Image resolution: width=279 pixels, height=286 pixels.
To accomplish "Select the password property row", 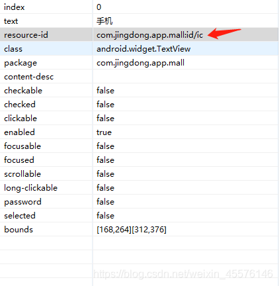I will (x=139, y=201).
